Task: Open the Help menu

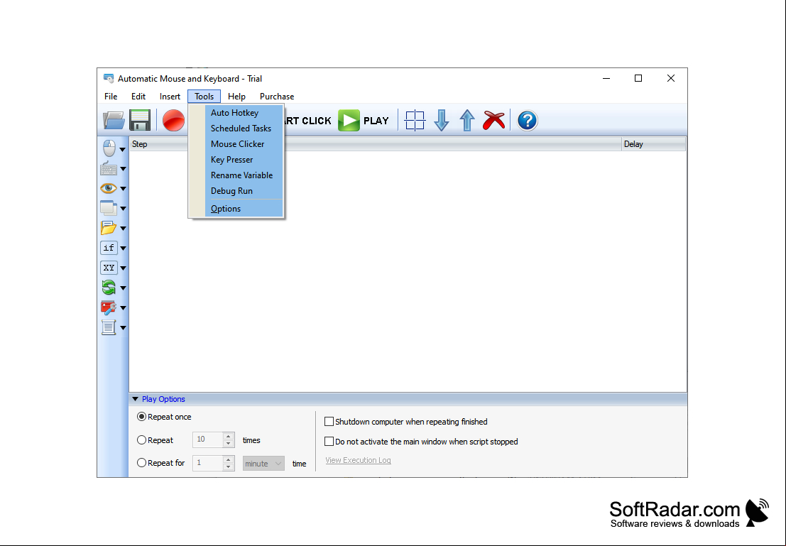Action: point(236,97)
